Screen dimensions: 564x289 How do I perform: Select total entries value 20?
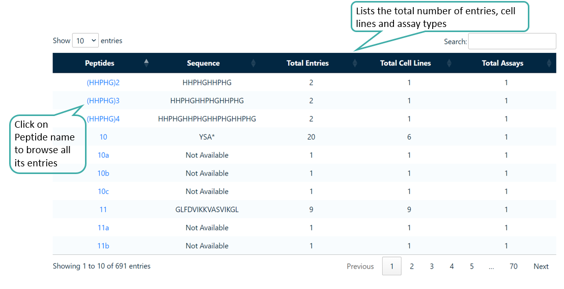point(311,137)
